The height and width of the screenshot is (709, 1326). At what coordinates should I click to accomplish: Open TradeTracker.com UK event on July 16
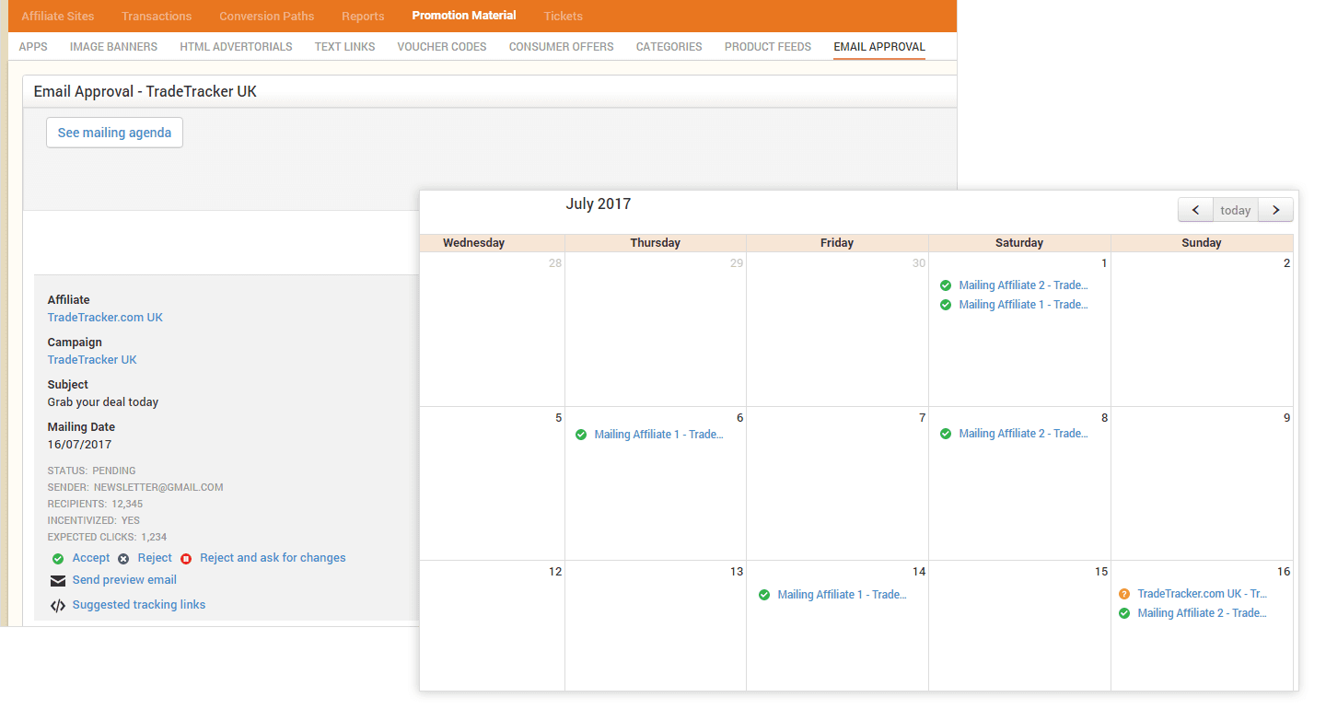[1202, 594]
